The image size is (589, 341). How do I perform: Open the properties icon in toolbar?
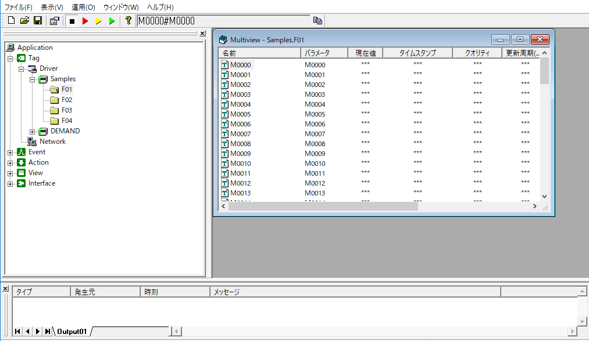(54, 21)
